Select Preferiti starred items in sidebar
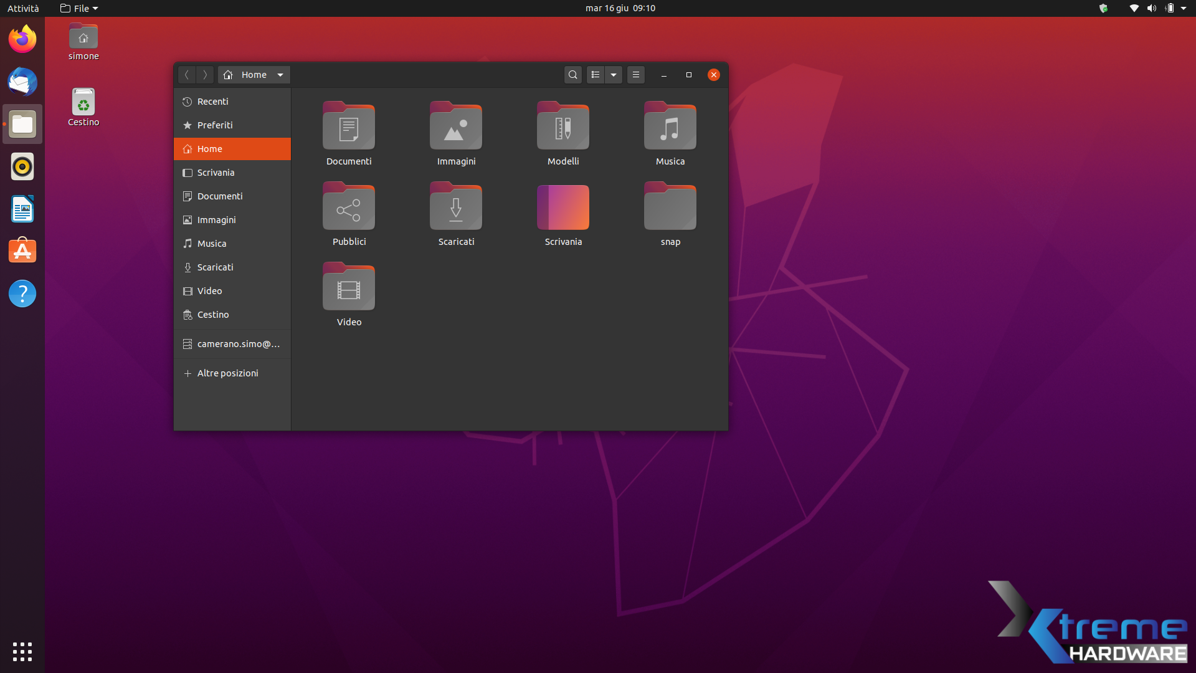The height and width of the screenshot is (673, 1196). [214, 125]
